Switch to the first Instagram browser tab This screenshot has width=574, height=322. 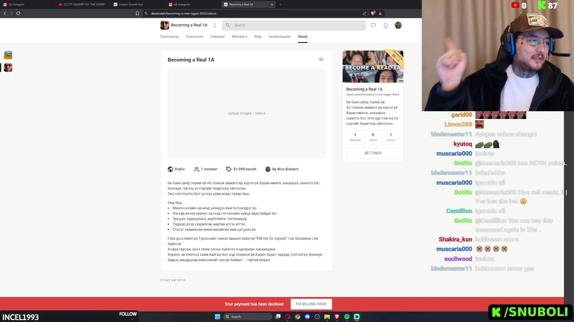click(x=27, y=4)
